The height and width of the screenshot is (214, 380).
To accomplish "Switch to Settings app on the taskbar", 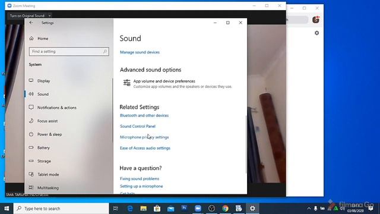I will [x=252, y=209].
